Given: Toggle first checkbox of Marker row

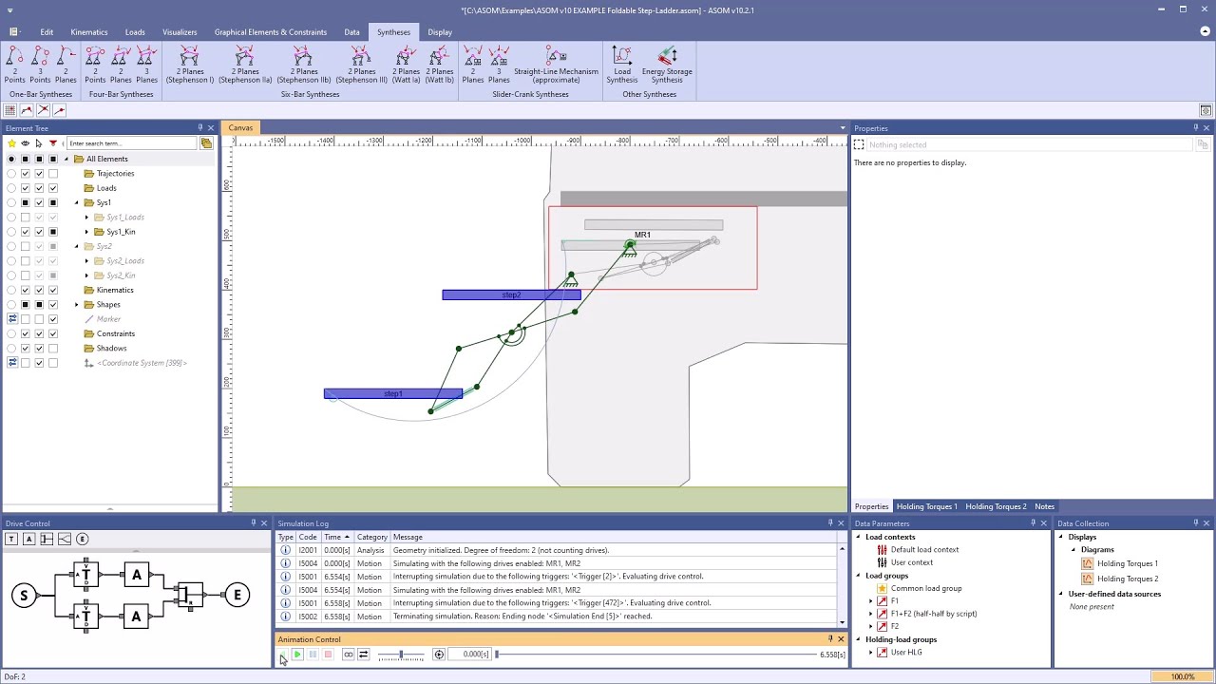Looking at the screenshot, I should [26, 319].
